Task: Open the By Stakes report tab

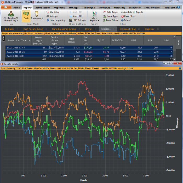Action: coord(10,29)
